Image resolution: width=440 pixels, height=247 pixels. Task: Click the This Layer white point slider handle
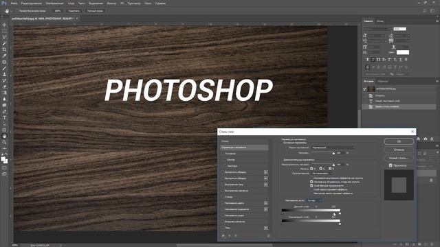[340, 213]
